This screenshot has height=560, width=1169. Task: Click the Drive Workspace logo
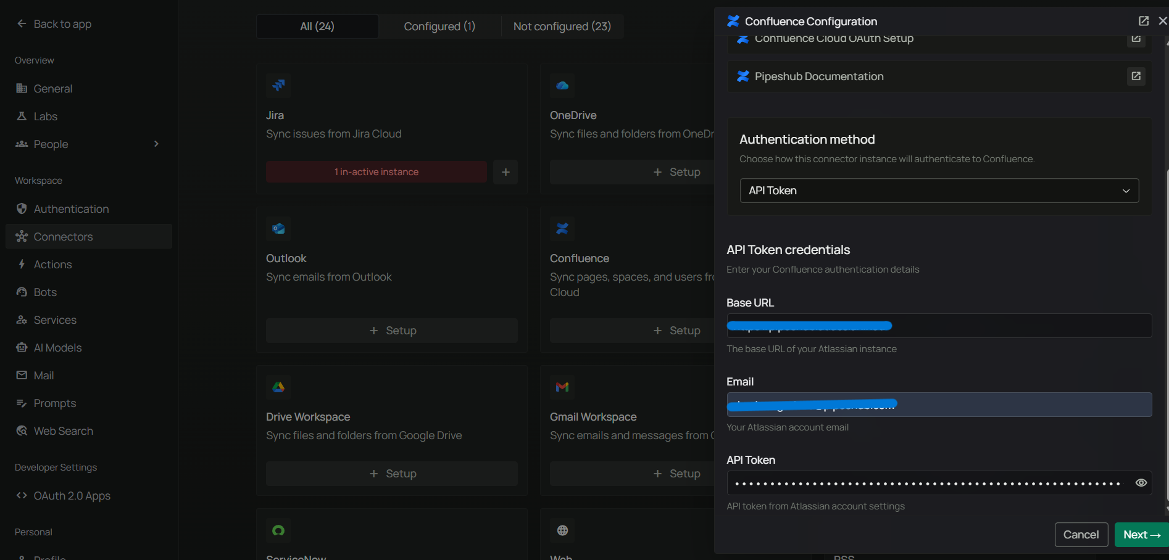tap(278, 387)
